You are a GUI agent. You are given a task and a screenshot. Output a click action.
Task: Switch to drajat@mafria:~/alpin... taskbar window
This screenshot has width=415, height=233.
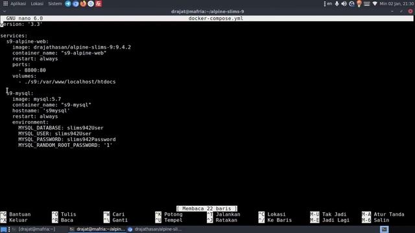[97, 229]
